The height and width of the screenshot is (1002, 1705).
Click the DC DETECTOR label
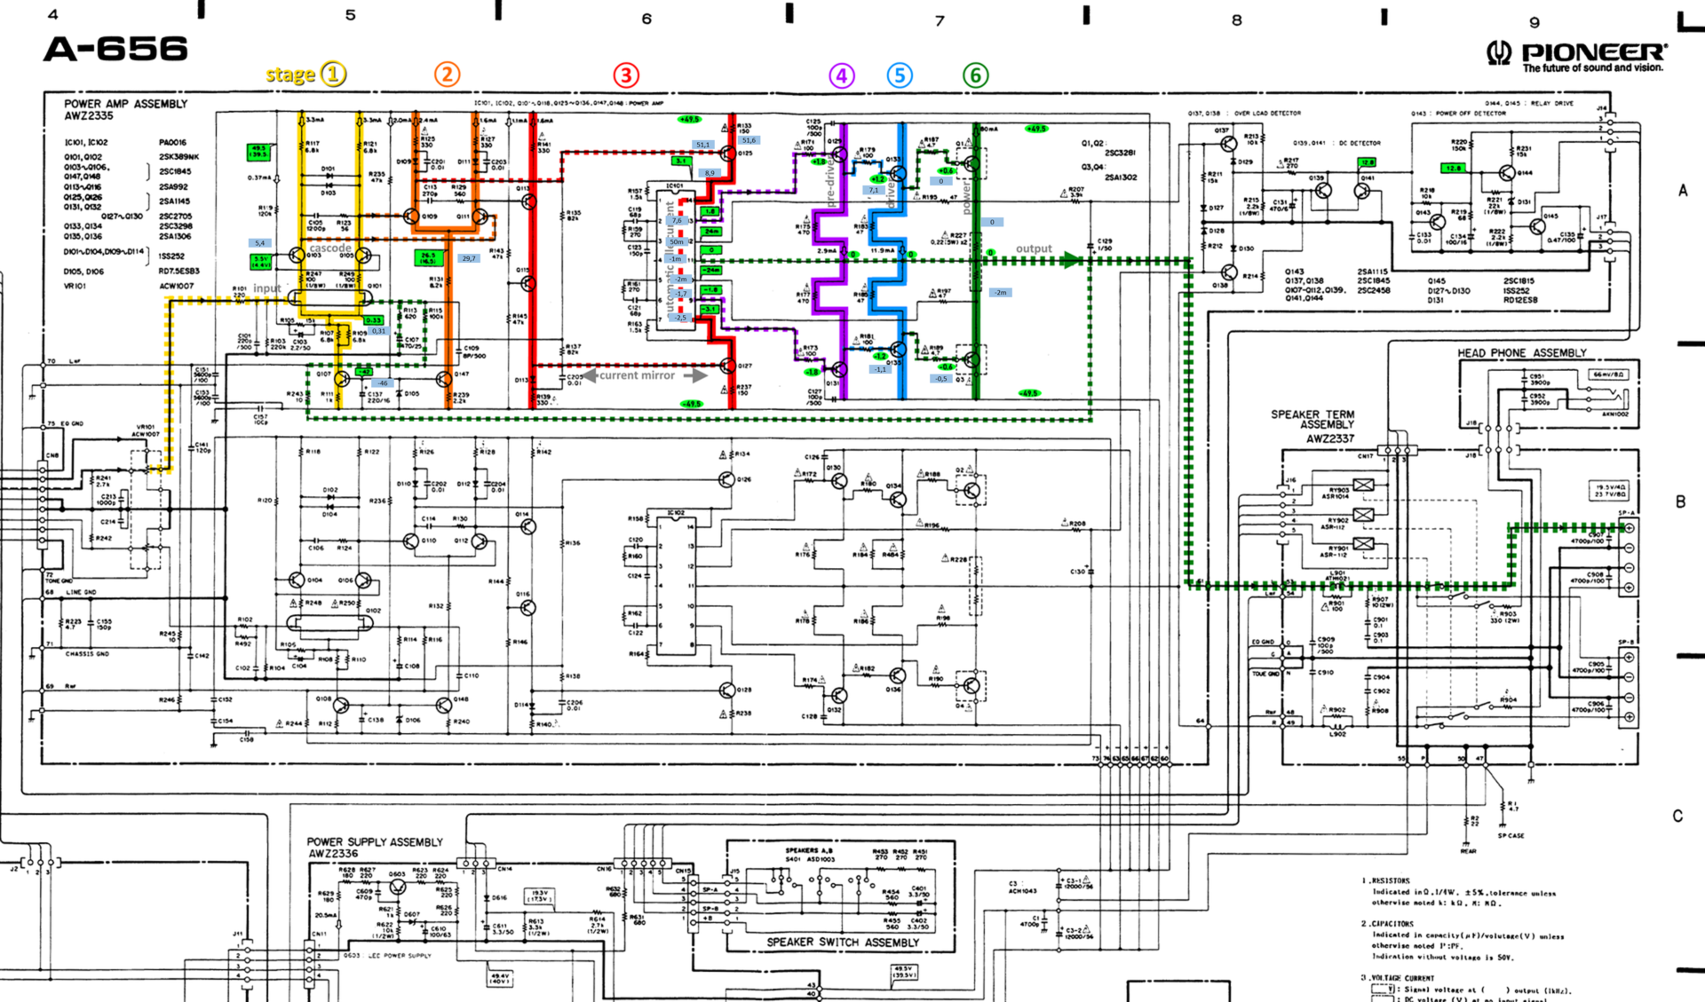tap(1359, 143)
